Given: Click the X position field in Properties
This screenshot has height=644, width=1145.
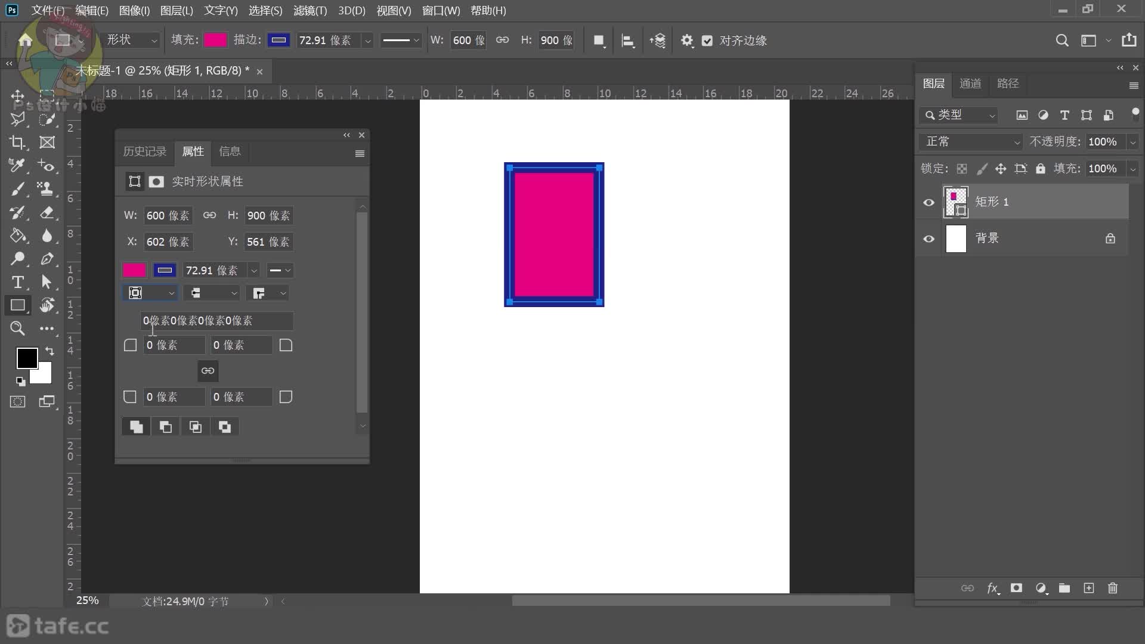Looking at the screenshot, I should coord(168,242).
